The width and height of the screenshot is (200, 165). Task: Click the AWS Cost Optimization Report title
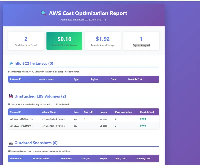(x=88, y=13)
